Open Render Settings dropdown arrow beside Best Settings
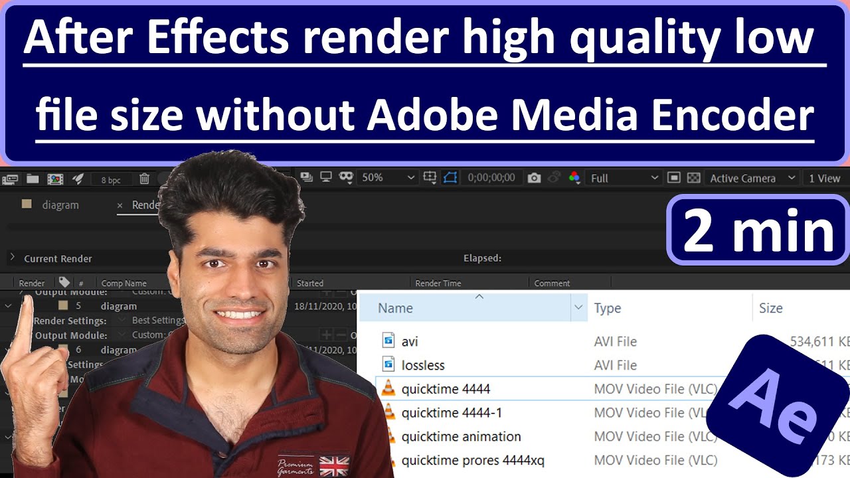850x478 pixels. click(122, 320)
